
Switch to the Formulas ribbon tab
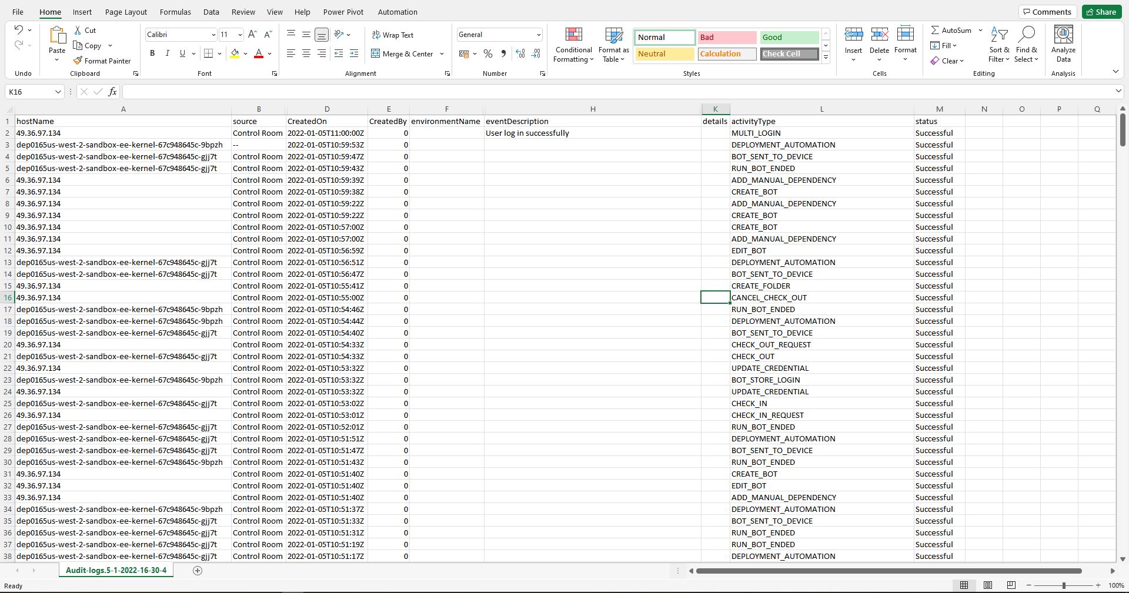(x=175, y=12)
